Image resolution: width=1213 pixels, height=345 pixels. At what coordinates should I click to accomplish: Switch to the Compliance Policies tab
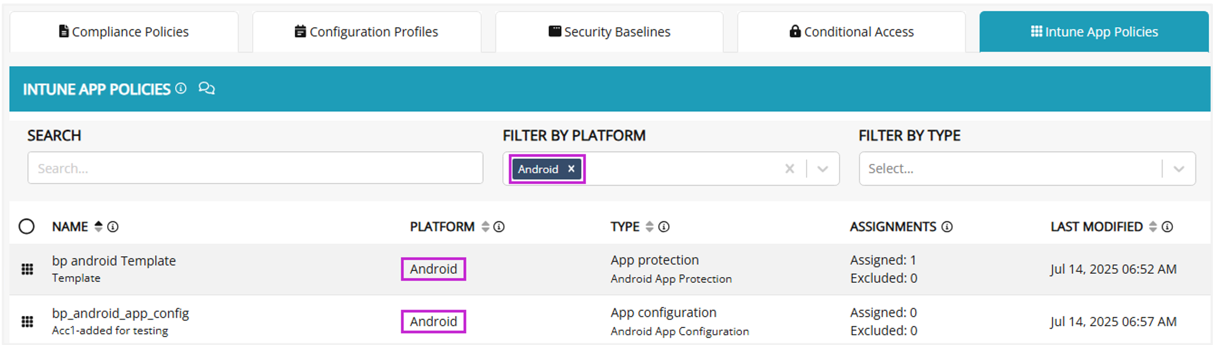pos(124,32)
